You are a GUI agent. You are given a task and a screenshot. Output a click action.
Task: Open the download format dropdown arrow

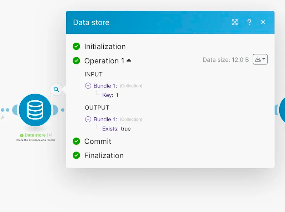click(264, 59)
